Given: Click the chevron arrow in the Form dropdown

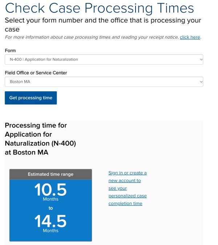Looking at the screenshot, I should pyautogui.click(x=201, y=59).
